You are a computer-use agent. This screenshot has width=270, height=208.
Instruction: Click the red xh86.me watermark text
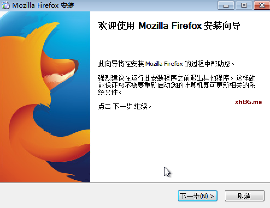[x=248, y=102]
